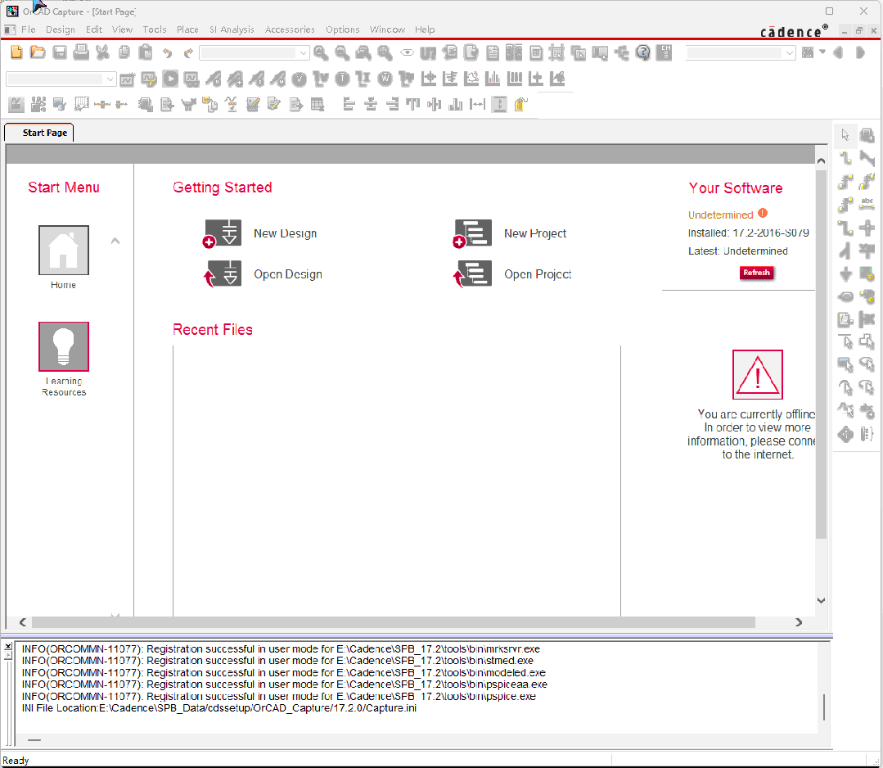Image resolution: width=883 pixels, height=768 pixels.
Task: Open the Options menu
Action: click(x=342, y=29)
